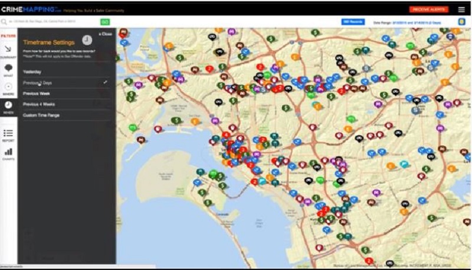Open the hamburger menu
Screen dimensions: 472x270
coord(461,9)
